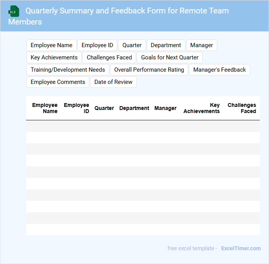Click the form title heading text

coord(127,11)
